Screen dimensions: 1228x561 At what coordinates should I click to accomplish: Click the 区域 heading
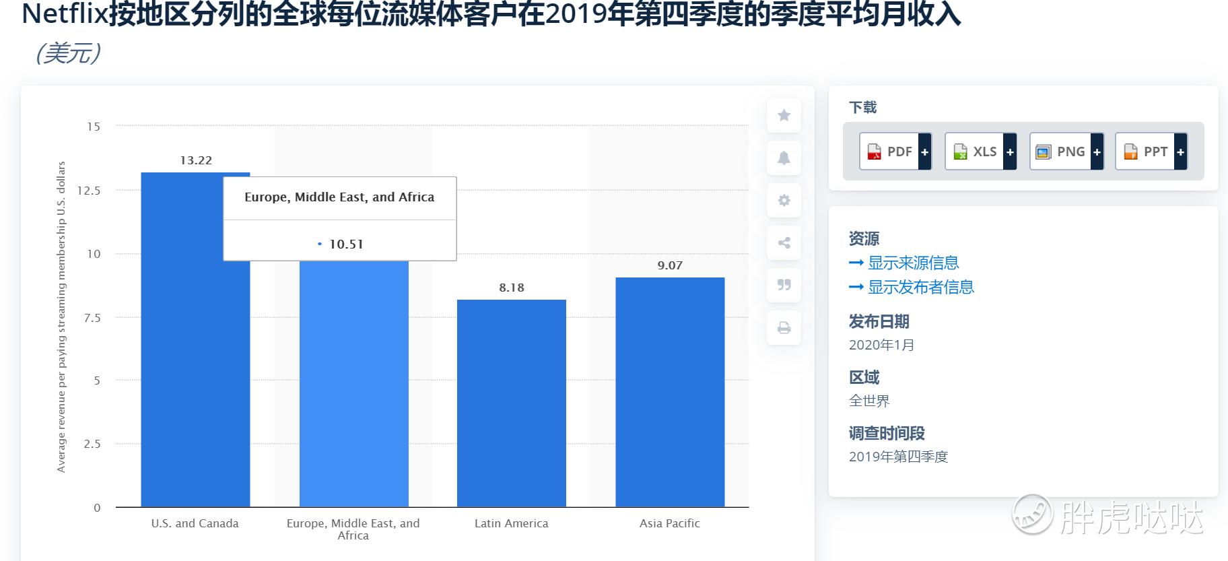click(864, 377)
